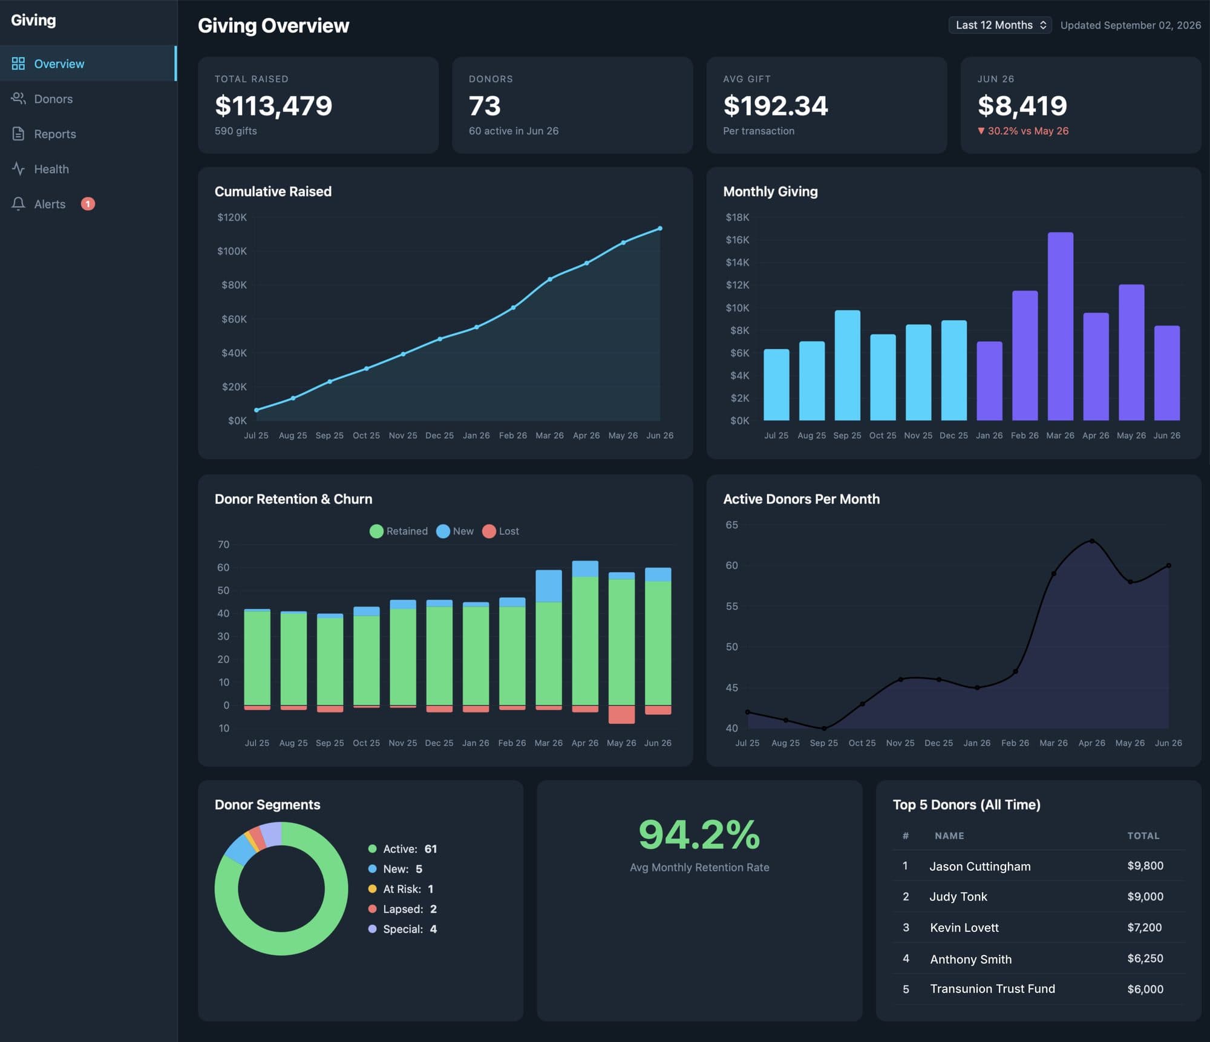This screenshot has width=1210, height=1042.
Task: Click the Active: 61 segment label
Action: 410,849
